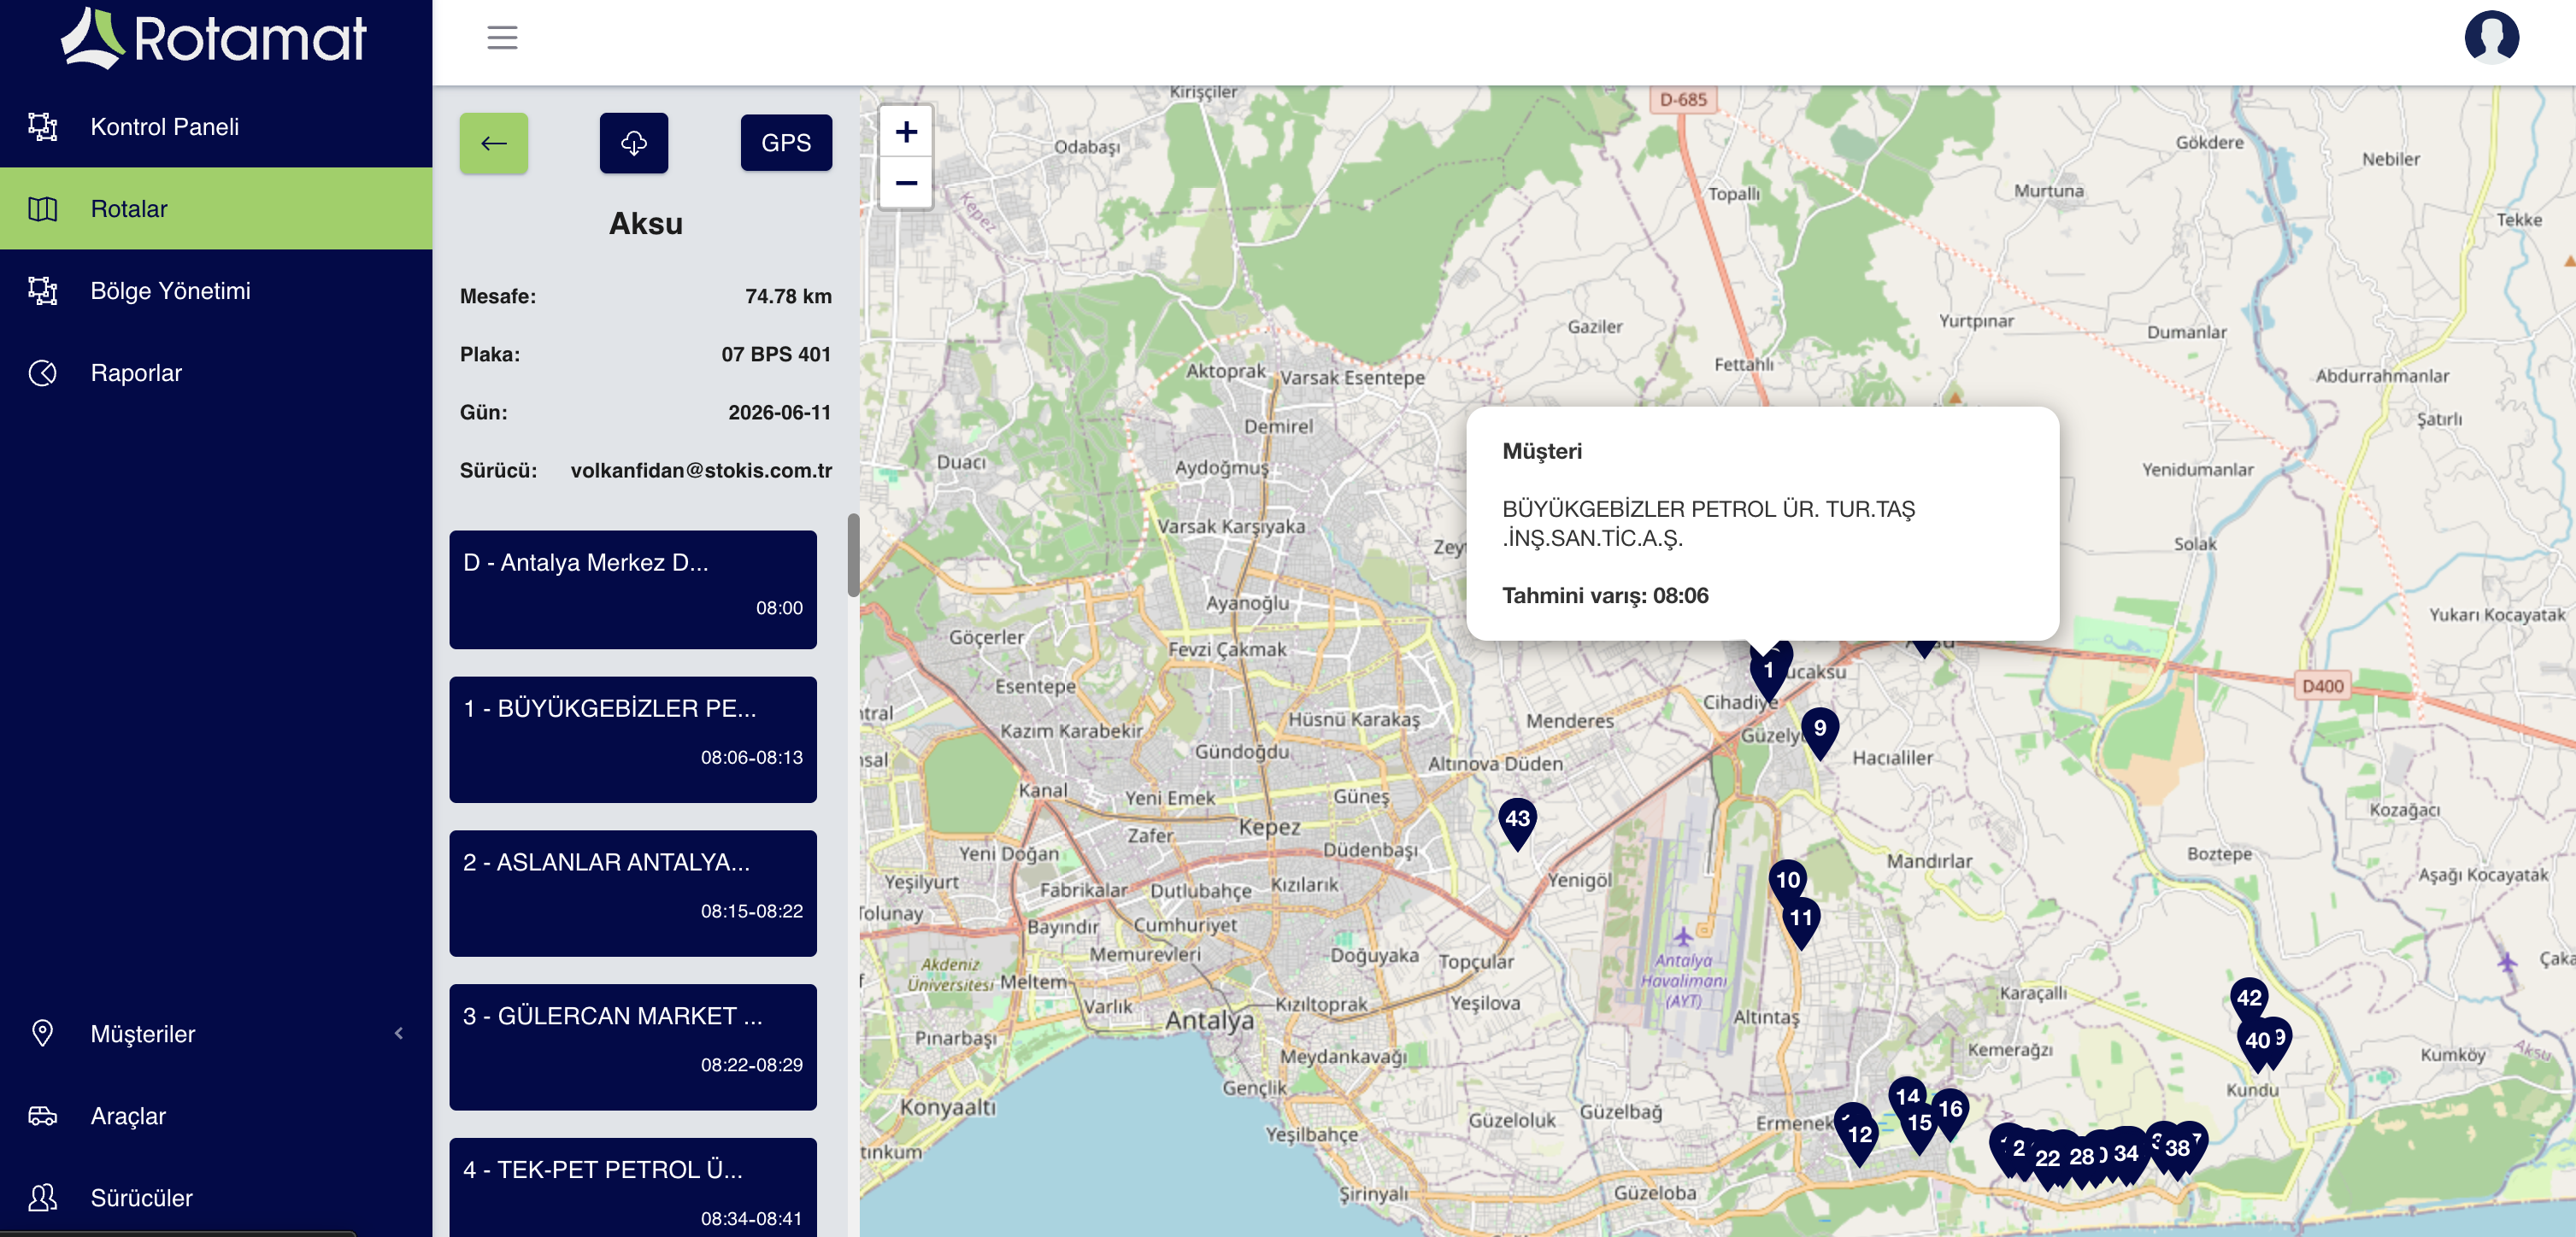Image resolution: width=2576 pixels, height=1237 pixels.
Task: Click map marker 34
Action: point(2125,1157)
